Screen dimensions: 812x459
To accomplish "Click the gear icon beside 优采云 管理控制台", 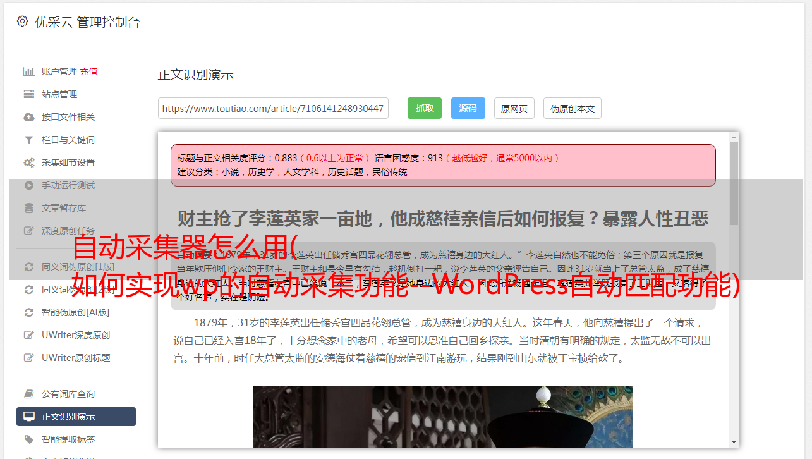I will tap(22, 21).
